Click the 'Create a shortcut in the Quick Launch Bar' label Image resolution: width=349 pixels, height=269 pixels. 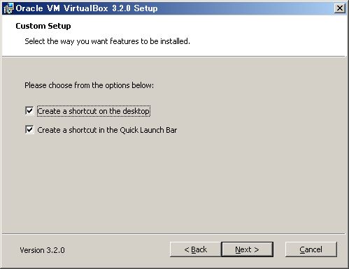[x=107, y=130]
